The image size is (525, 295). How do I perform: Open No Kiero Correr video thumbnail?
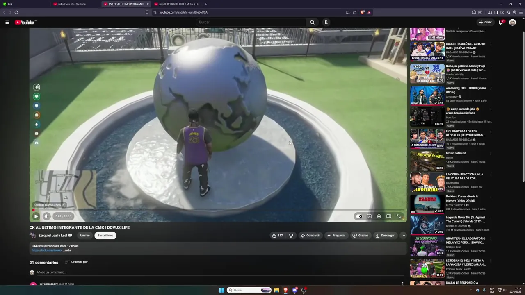click(427, 204)
